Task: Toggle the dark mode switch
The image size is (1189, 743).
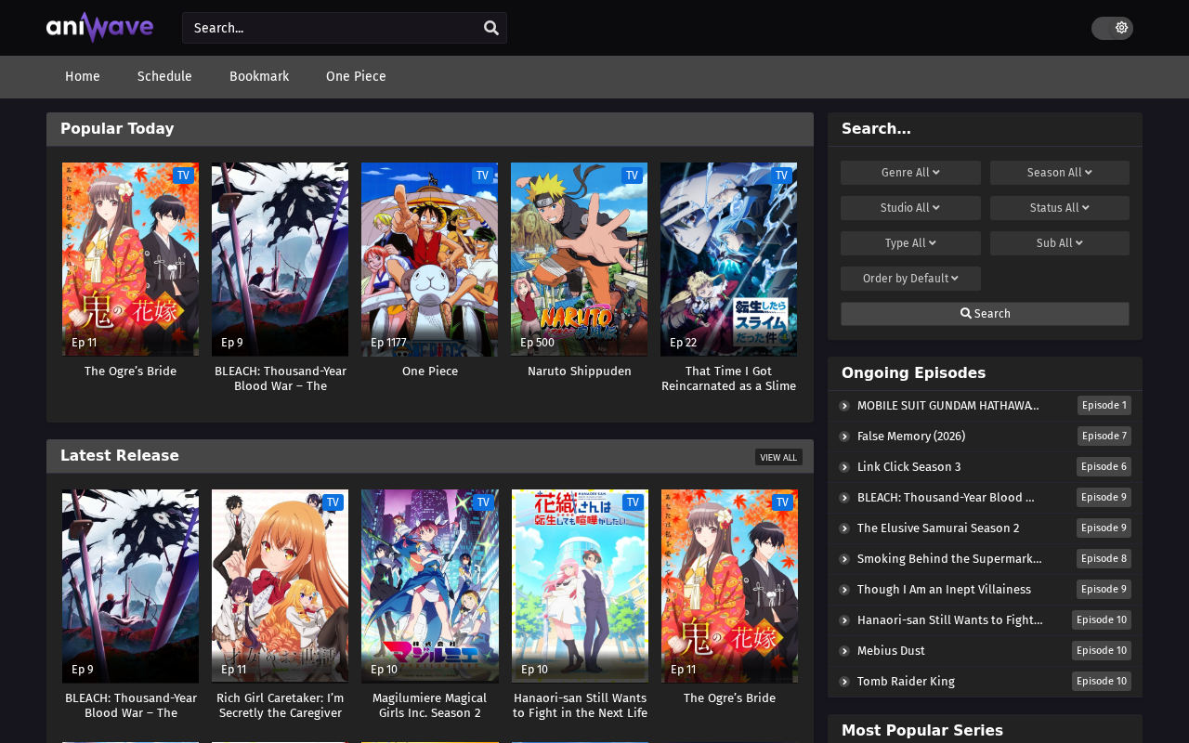Action: coord(1112,28)
